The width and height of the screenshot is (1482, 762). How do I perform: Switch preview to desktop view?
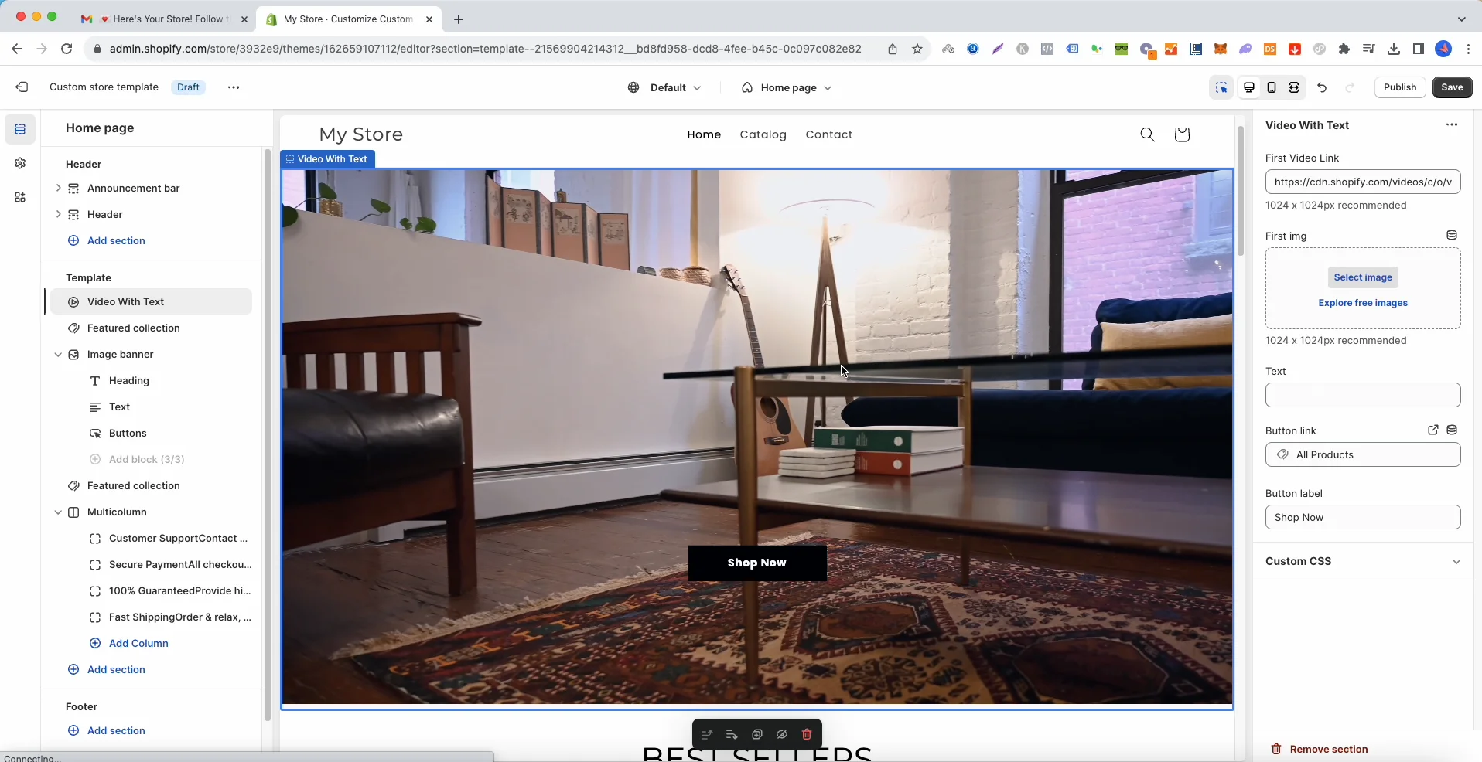coord(1249,87)
